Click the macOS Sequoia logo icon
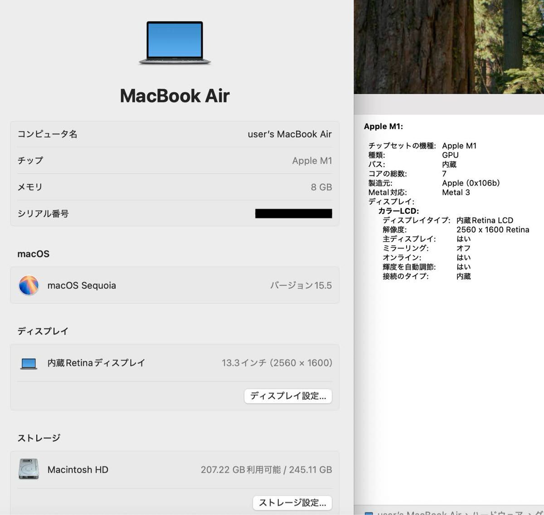This screenshot has width=544, height=515. pyautogui.click(x=29, y=285)
